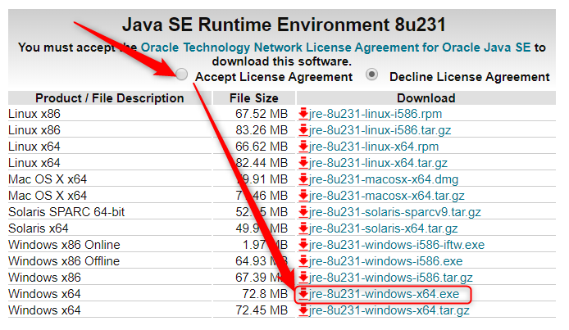Download jre-8u231-macosx-x64.tar.gz

coord(387,196)
